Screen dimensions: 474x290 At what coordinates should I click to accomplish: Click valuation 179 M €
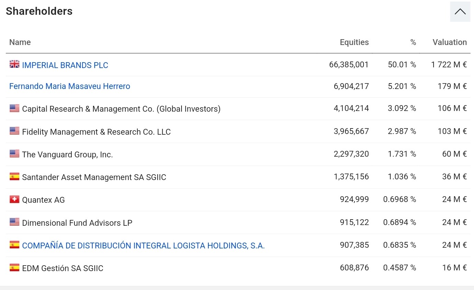(x=452, y=86)
